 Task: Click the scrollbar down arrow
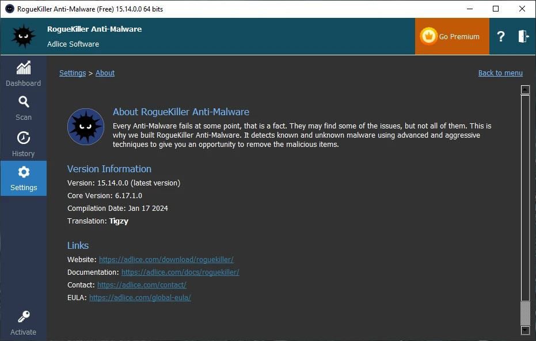525,329
